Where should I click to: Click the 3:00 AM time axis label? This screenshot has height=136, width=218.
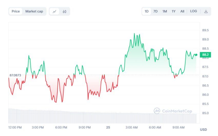coord(132,127)
